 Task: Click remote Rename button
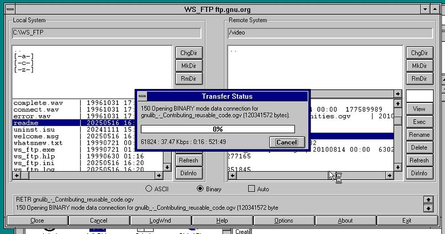pos(420,135)
